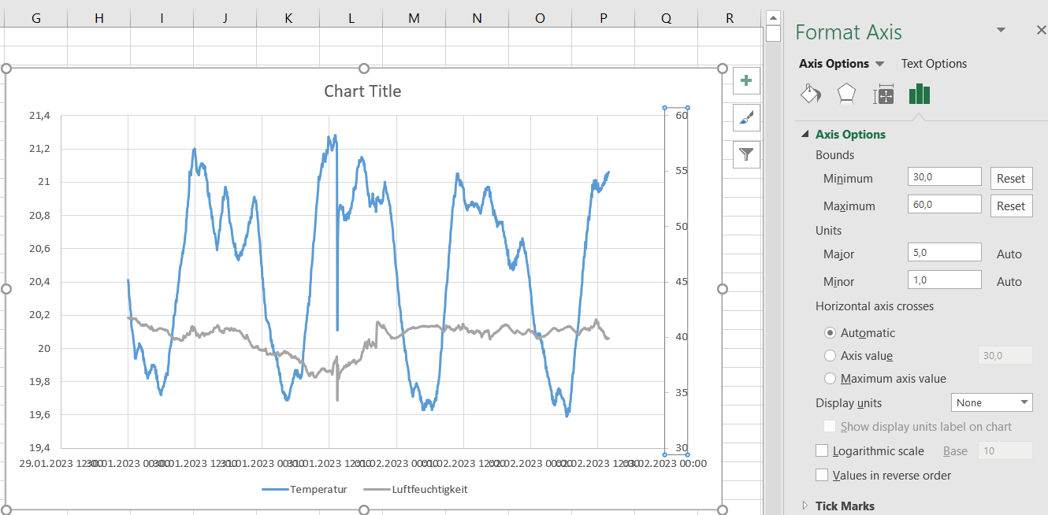Click the 29.01.2023 12:00 date axis label

61,463
